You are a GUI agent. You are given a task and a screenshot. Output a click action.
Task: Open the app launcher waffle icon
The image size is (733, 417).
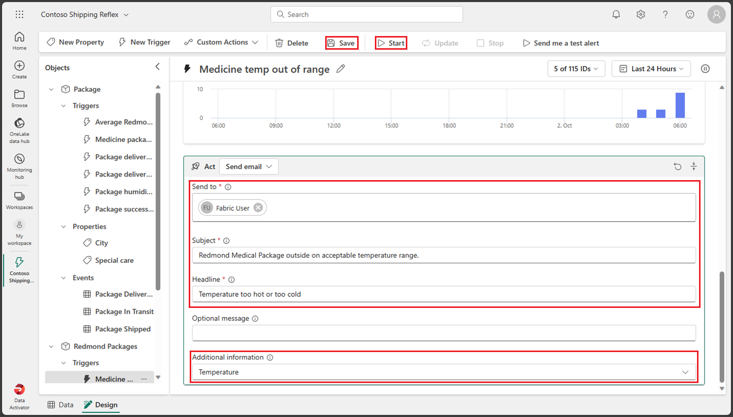(x=19, y=15)
